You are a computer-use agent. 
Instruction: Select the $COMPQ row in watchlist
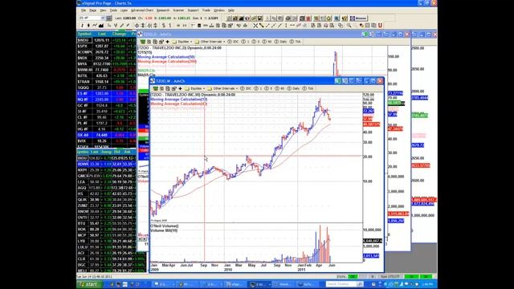pyautogui.click(x=107, y=52)
